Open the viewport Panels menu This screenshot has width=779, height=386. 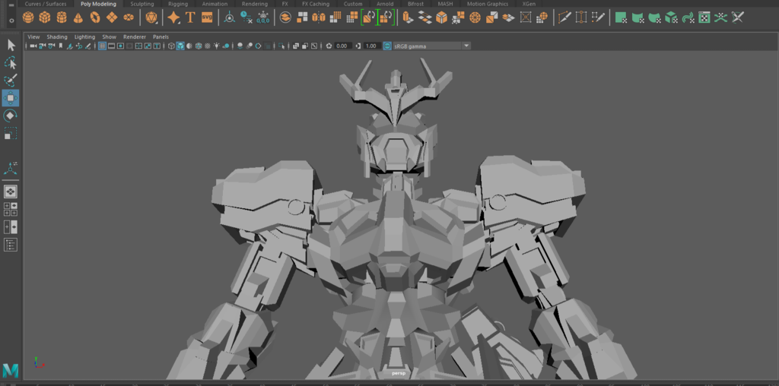(161, 36)
